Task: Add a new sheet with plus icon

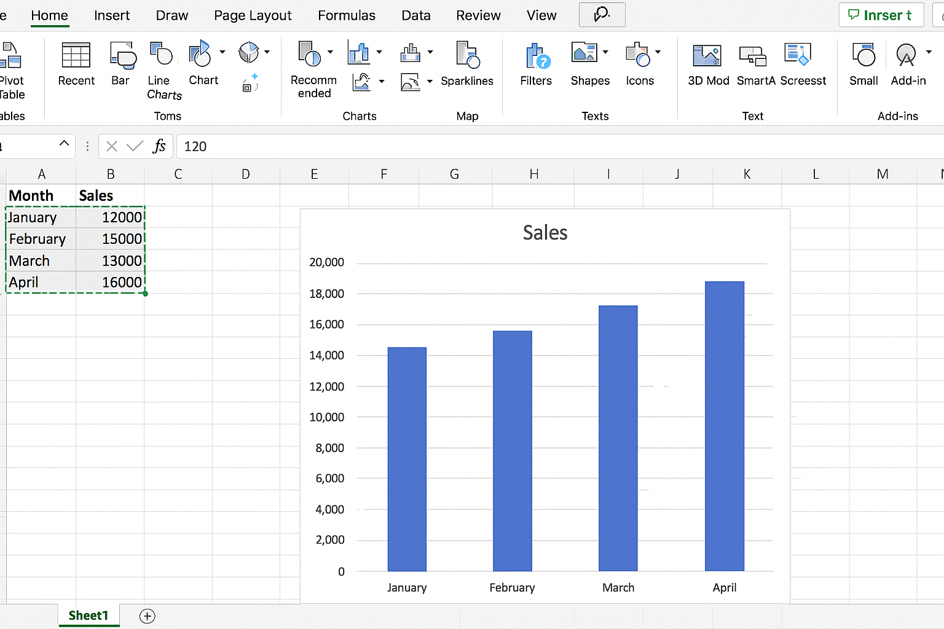Action: coord(147,616)
